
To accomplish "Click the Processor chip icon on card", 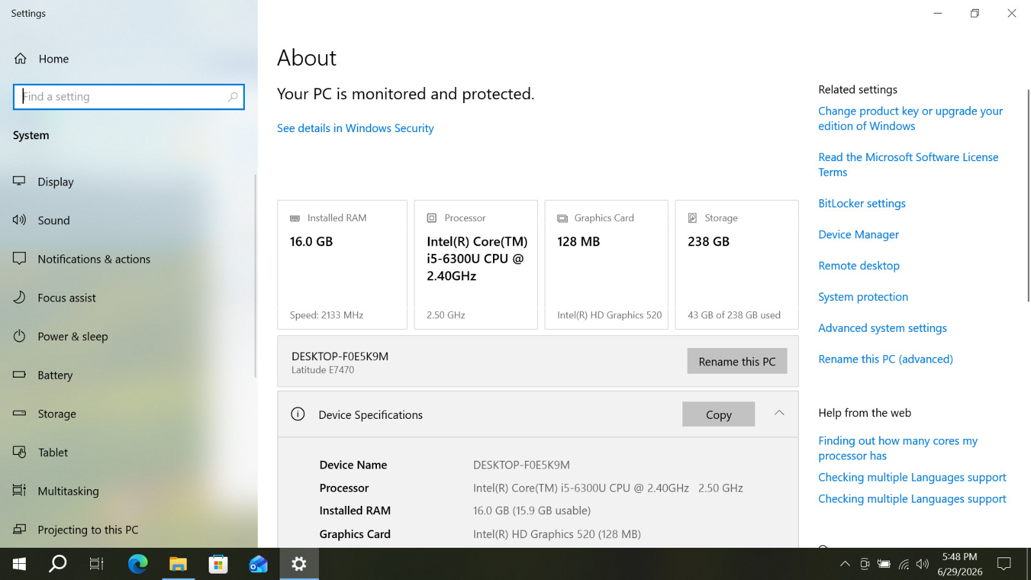I will [432, 218].
